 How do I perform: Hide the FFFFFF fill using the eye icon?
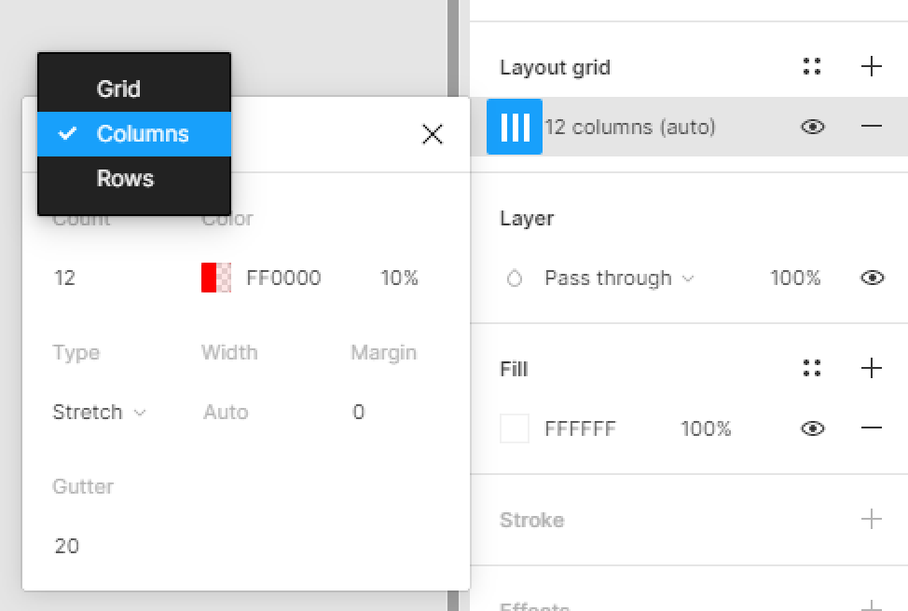click(813, 428)
